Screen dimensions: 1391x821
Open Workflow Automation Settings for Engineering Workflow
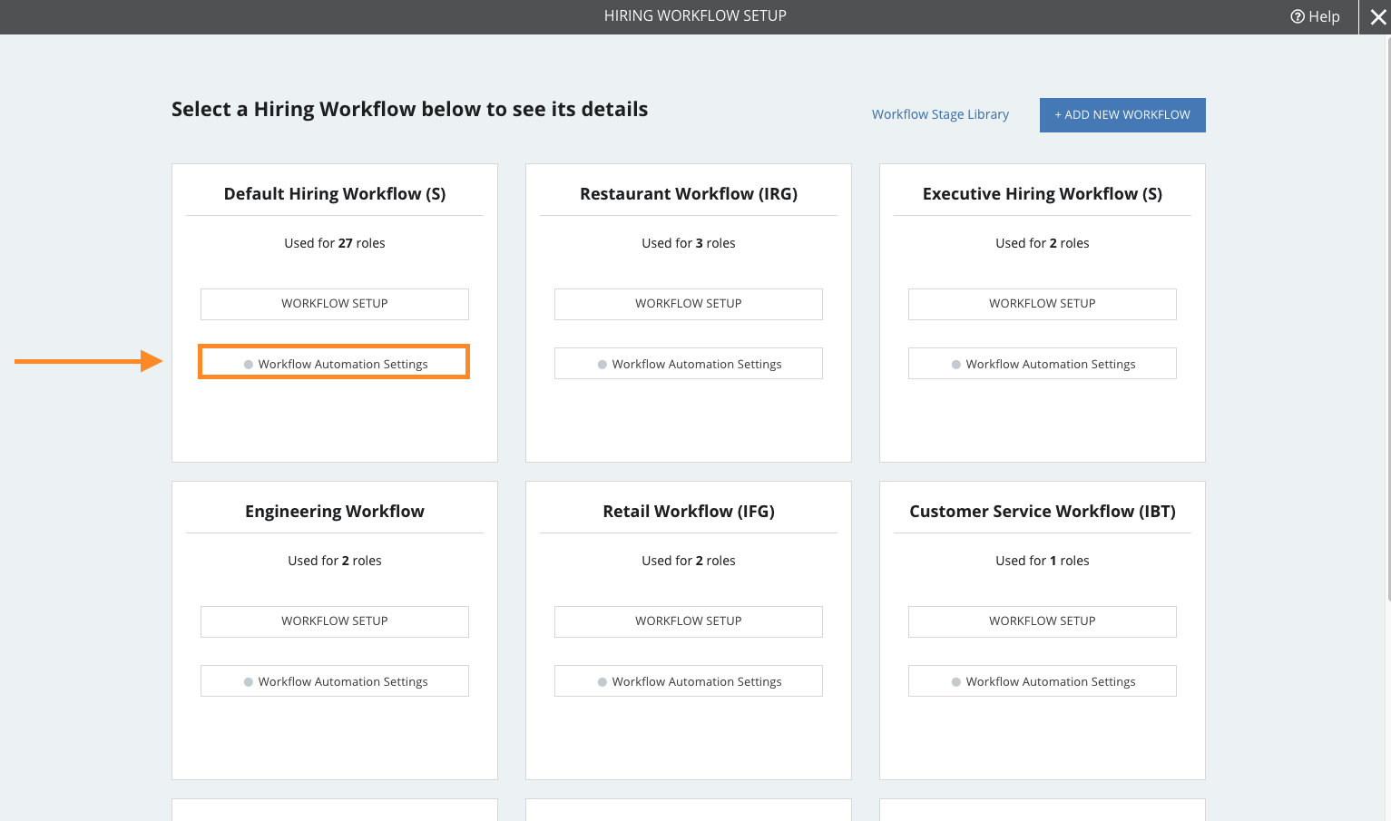pyautogui.click(x=335, y=680)
